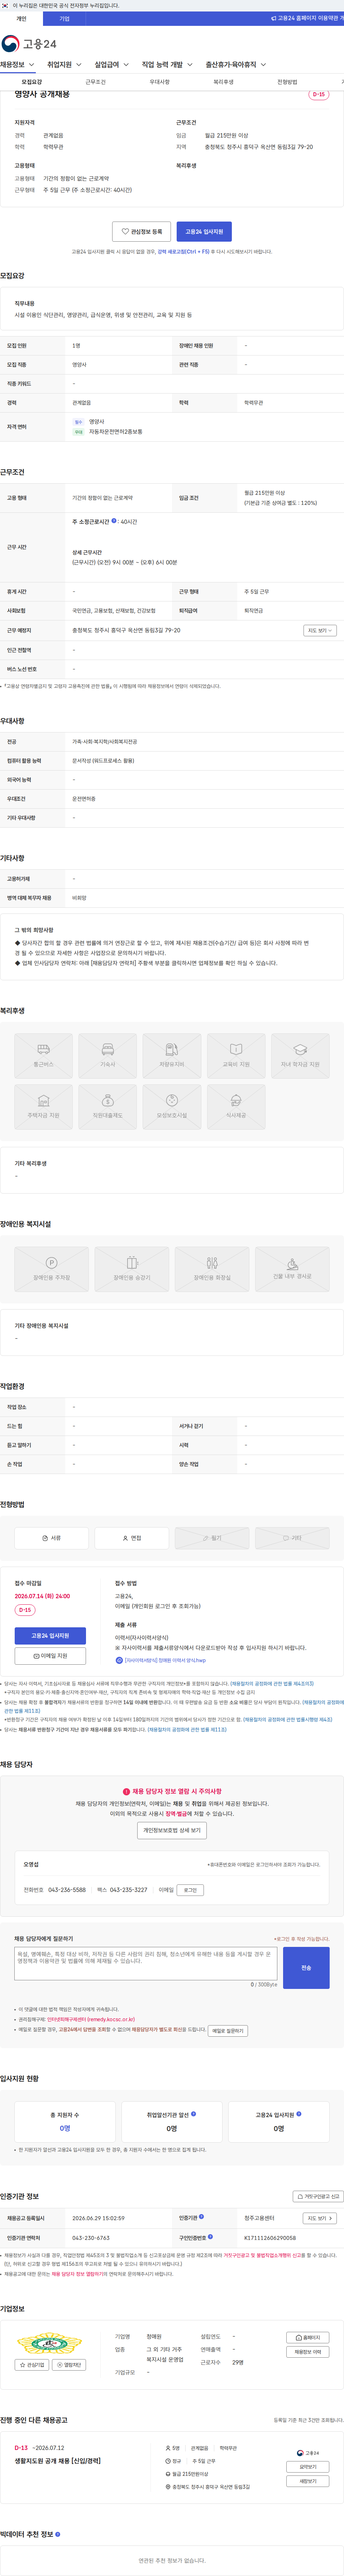
Task: Open the kemedy.kcosc.or.kr link
Action: click(91, 2019)
